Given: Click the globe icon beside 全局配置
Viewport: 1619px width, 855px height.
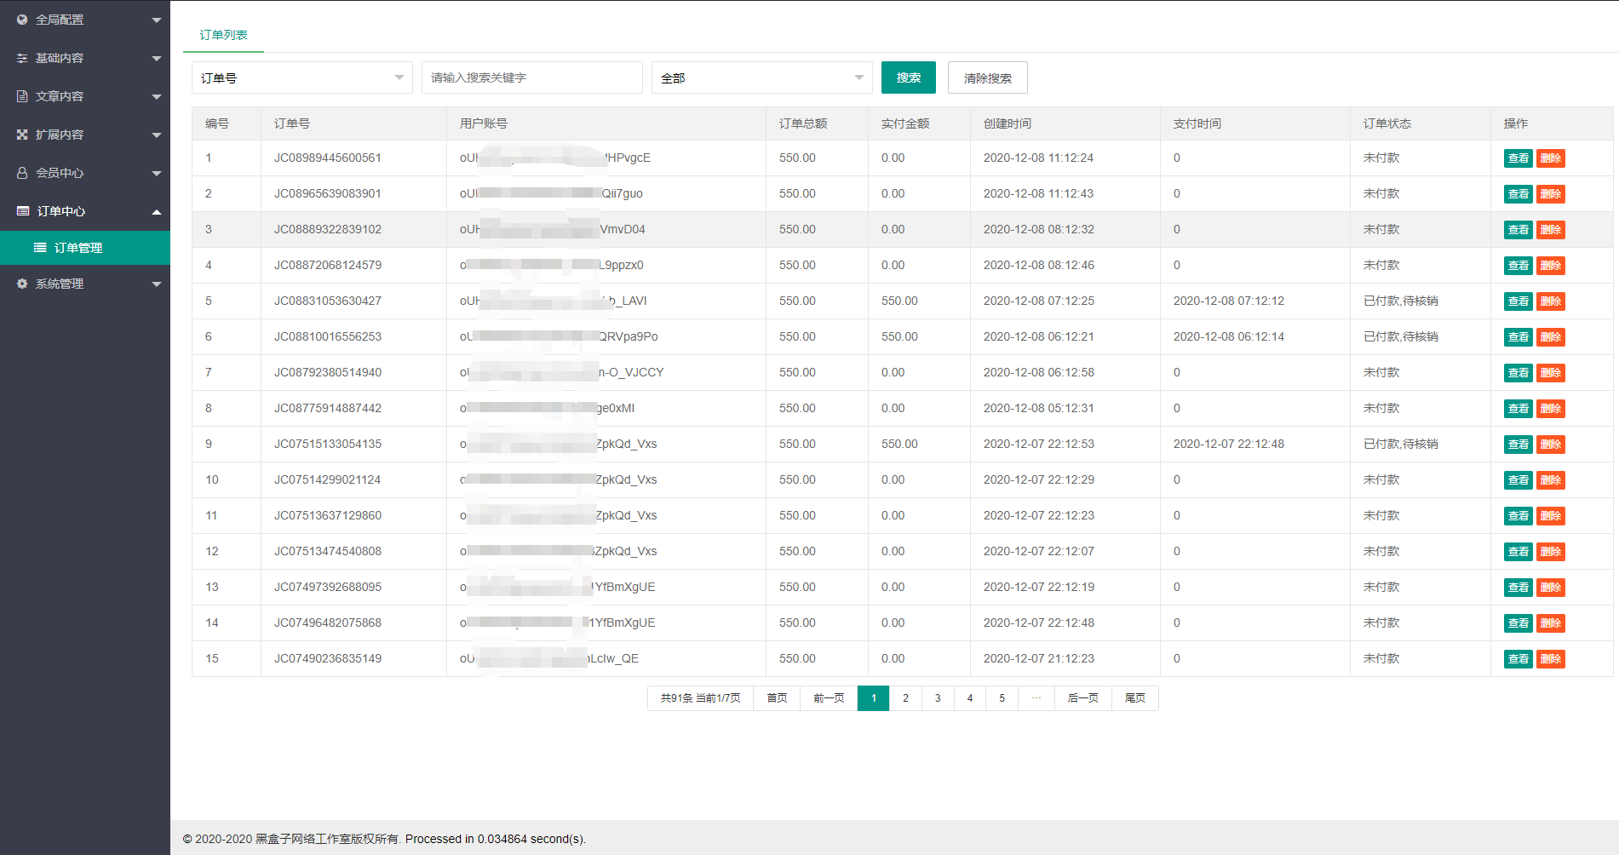Looking at the screenshot, I should tap(22, 20).
